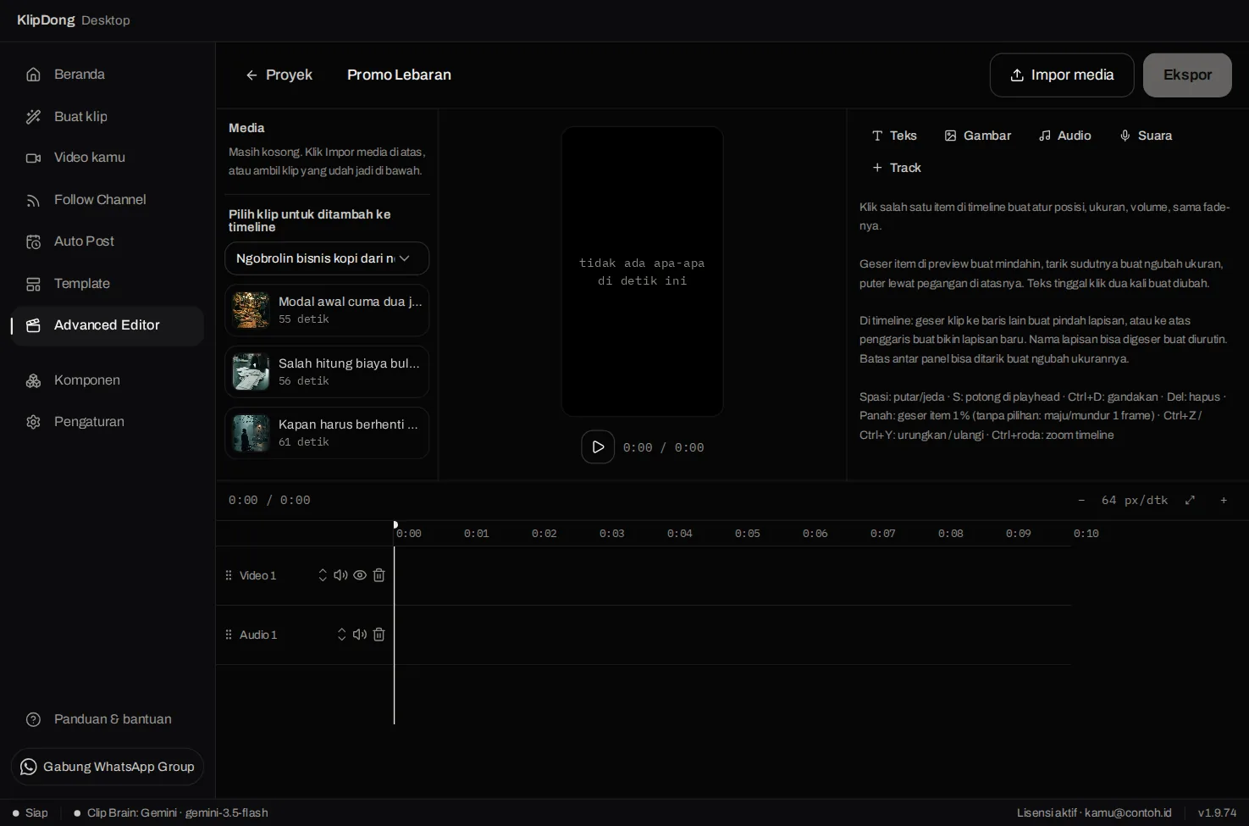1249x826 pixels.
Task: Zoom out timeline with minus icon
Action: (x=1081, y=501)
